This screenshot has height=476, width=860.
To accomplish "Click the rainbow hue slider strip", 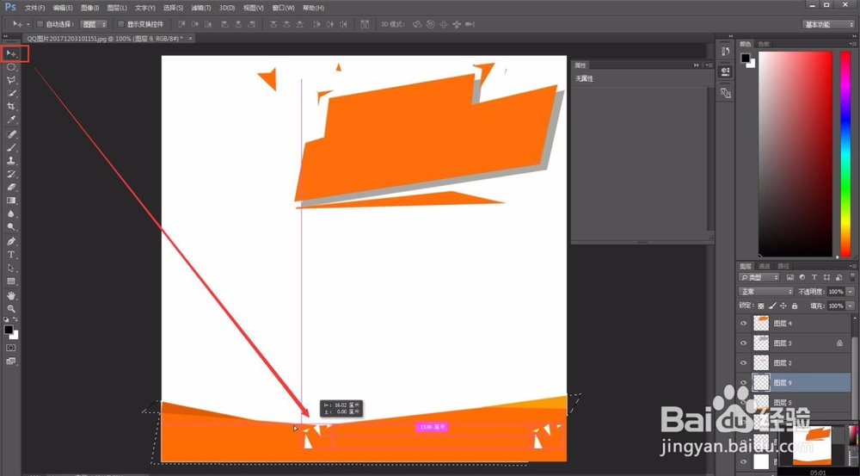I will (x=845, y=154).
